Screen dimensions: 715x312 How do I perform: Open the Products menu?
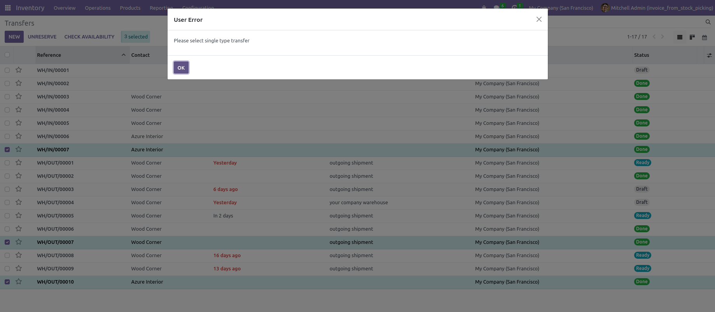point(130,8)
